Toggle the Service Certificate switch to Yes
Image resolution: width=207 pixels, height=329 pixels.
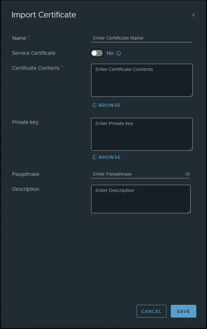[96, 53]
